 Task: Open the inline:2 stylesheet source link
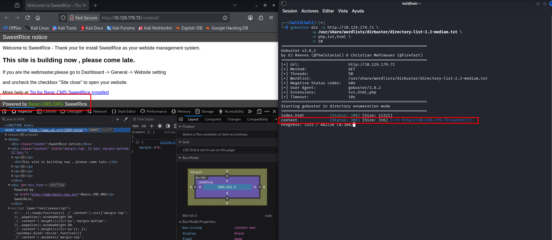(x=168, y=142)
